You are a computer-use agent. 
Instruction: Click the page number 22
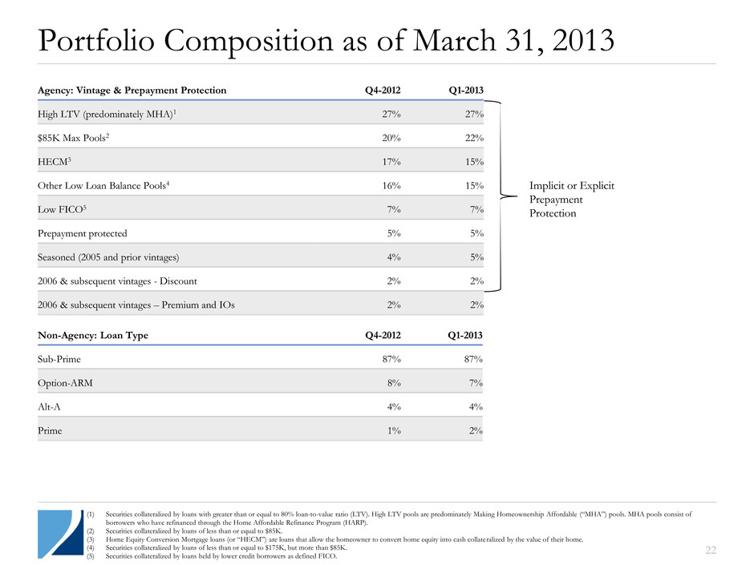tap(711, 549)
